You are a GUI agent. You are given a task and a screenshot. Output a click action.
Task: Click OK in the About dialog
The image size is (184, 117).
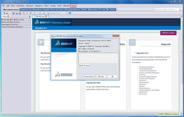tap(113, 76)
